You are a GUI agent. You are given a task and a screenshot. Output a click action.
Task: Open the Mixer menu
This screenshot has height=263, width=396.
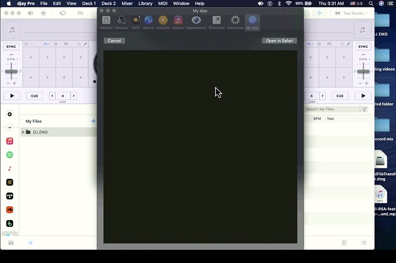click(127, 3)
